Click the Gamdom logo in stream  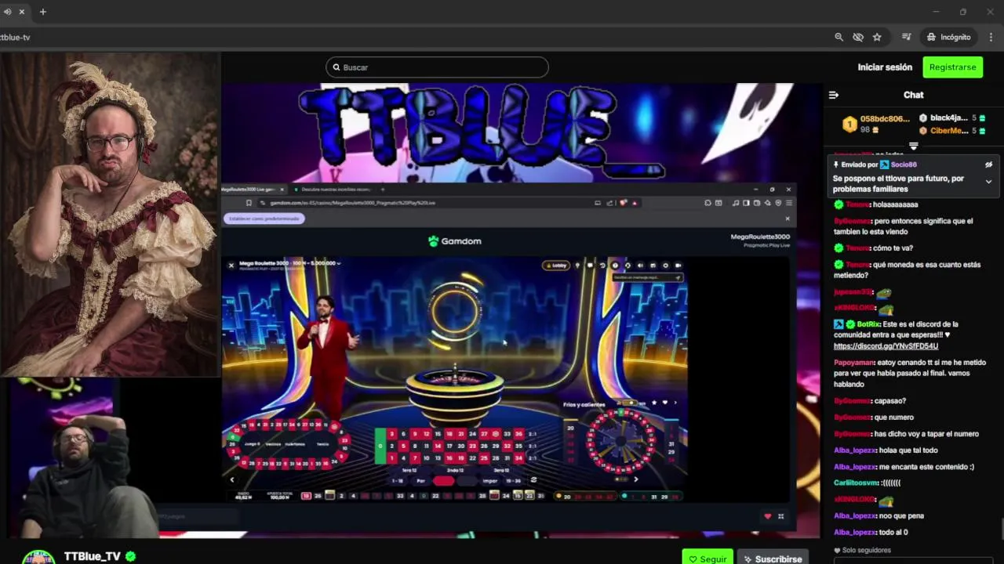455,241
